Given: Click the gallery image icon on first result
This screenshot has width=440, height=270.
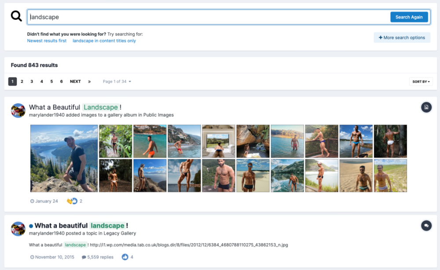Looking at the screenshot, I should tap(426, 107).
